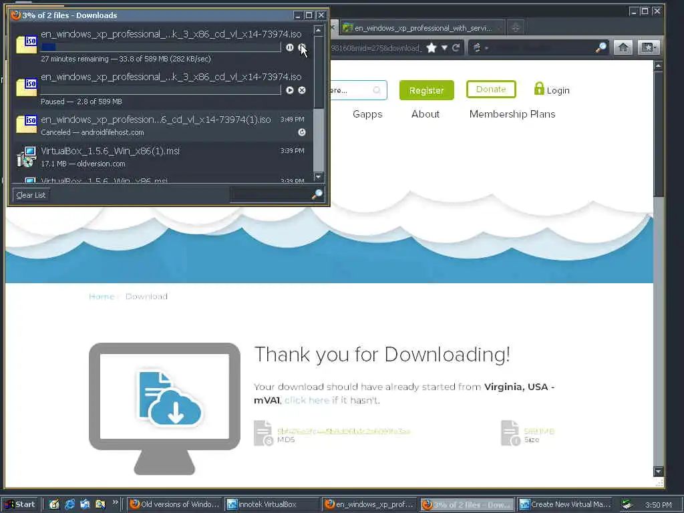Click the MD5 hash link
684x513 pixels.
(344, 431)
